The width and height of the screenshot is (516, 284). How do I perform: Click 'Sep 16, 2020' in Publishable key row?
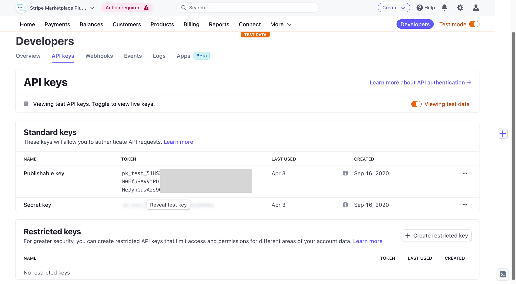371,173
